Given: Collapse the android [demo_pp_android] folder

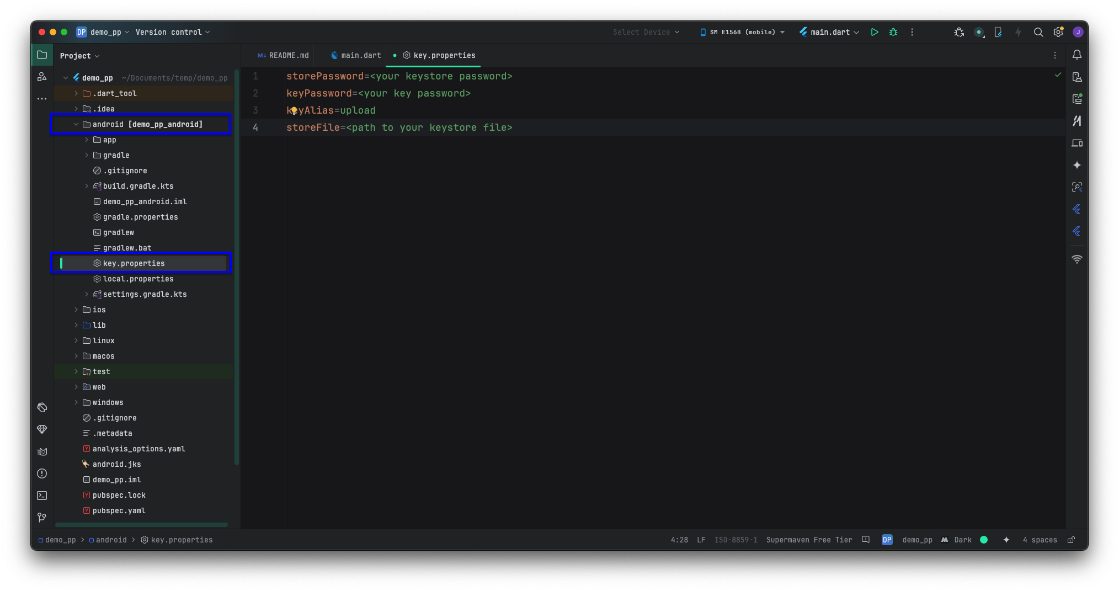Looking at the screenshot, I should click(76, 124).
